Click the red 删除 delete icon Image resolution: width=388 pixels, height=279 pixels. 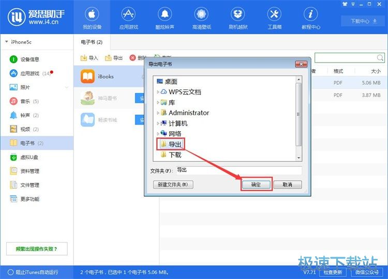[x=132, y=58]
